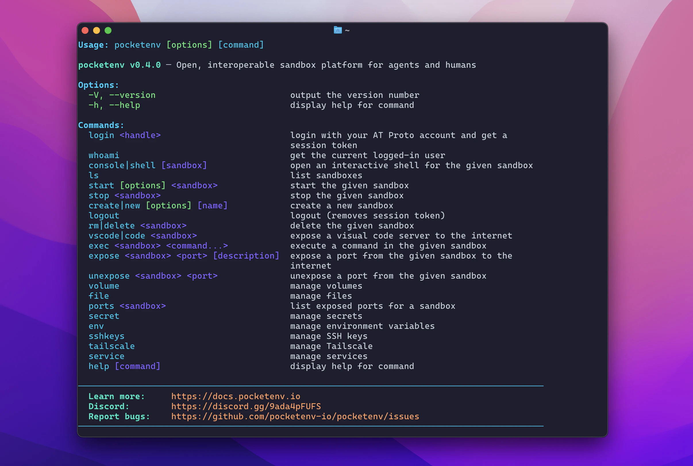
Task: Click the start [options] <sandbox> command
Action: [x=153, y=185]
